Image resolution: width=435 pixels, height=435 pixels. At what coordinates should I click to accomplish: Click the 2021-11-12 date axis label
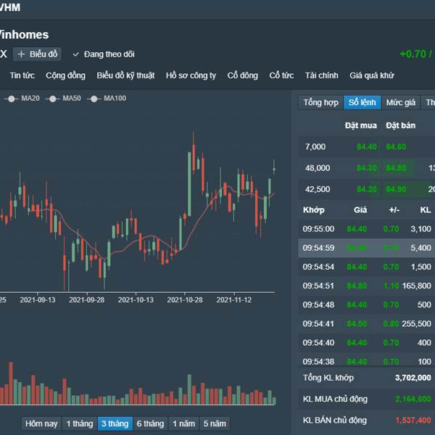pos(234,300)
